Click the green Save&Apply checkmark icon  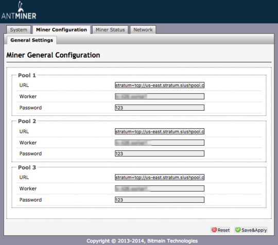[238, 230]
